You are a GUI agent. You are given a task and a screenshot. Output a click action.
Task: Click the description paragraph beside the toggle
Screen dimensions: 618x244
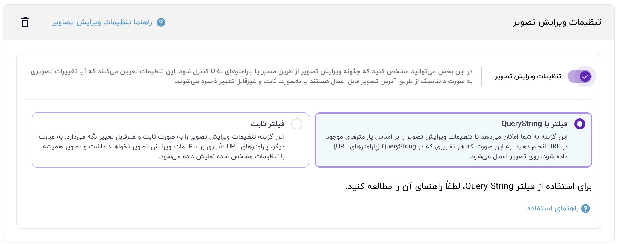(251, 76)
